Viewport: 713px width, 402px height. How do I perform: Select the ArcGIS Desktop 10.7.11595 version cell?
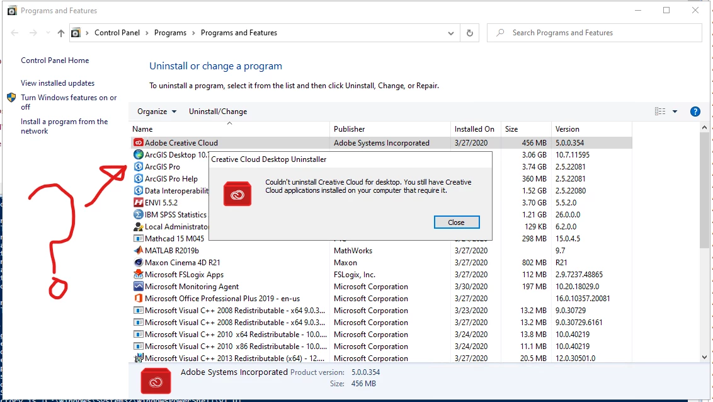coord(572,154)
